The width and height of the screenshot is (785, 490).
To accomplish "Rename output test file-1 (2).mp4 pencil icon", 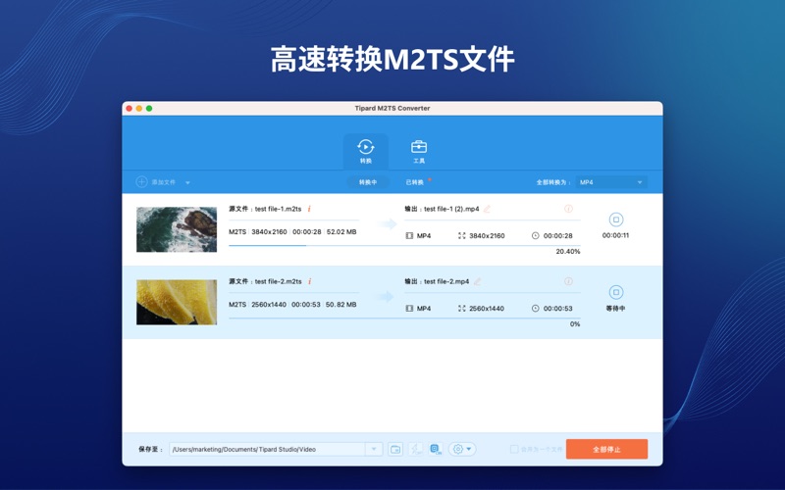I will (x=487, y=209).
